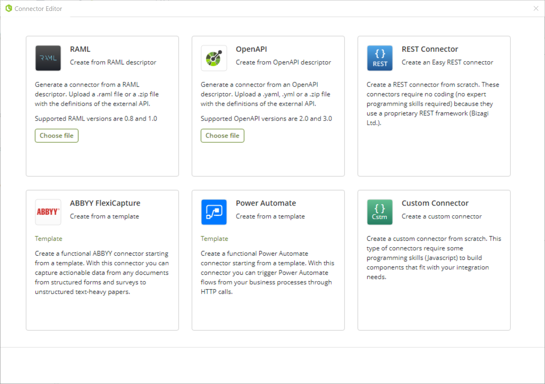
Task: Select the OpenAPI card title
Action: 252,49
